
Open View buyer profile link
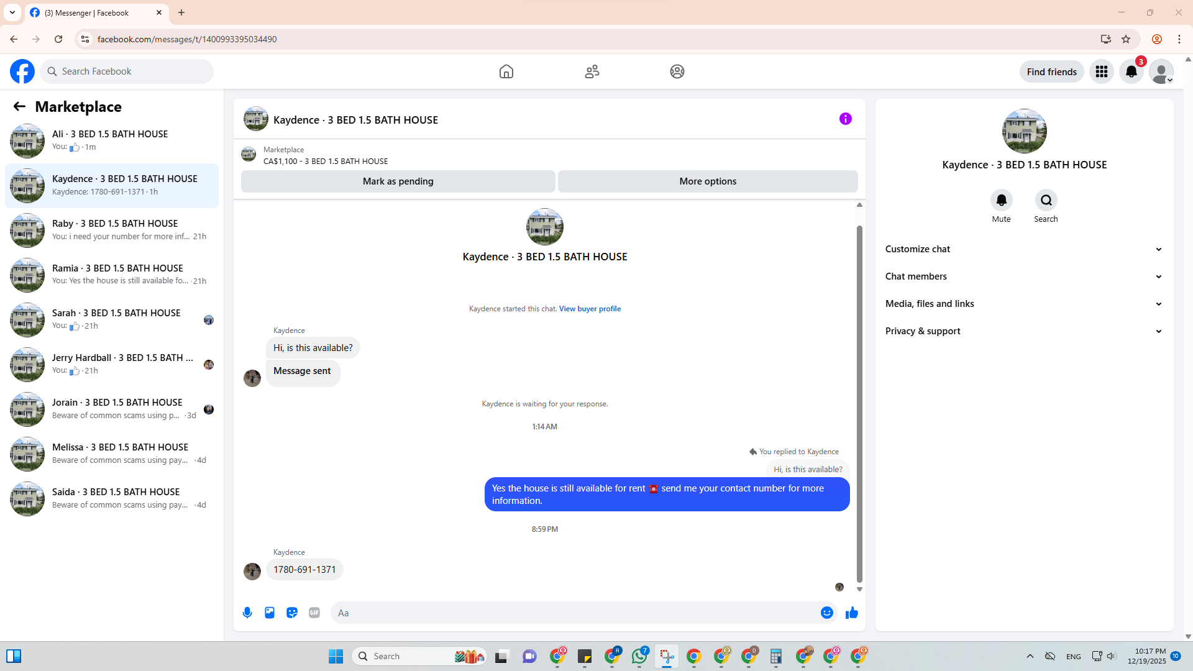click(x=590, y=309)
